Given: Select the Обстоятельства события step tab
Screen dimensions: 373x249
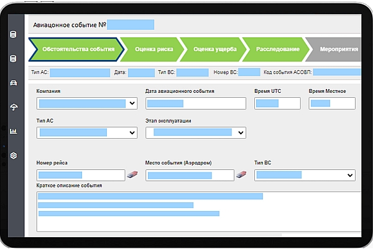Looking at the screenshot, I should (x=73, y=49).
